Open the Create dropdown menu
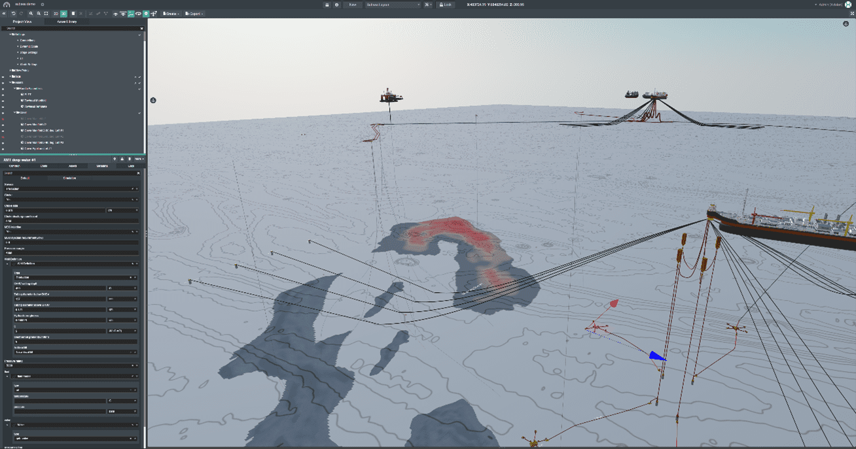The width and height of the screenshot is (856, 449). click(x=171, y=14)
